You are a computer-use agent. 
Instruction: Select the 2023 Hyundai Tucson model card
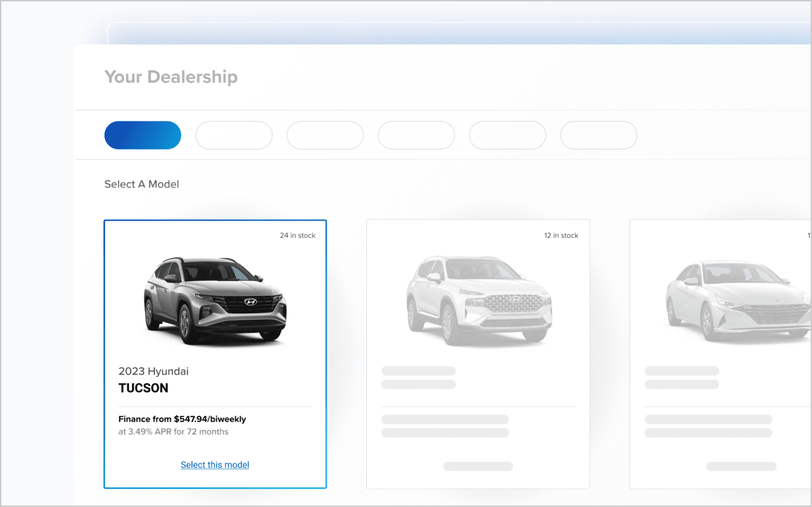pyautogui.click(x=215, y=353)
